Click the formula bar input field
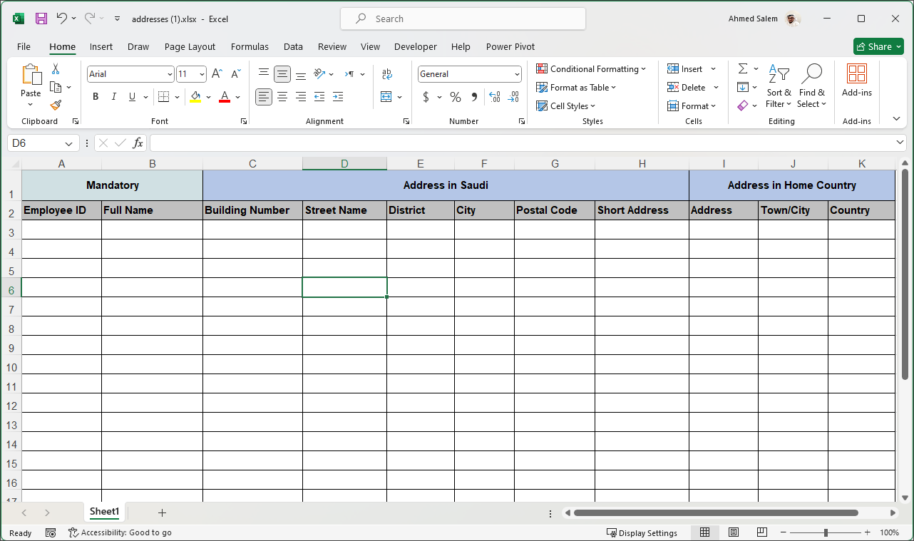This screenshot has width=914, height=541. click(520, 143)
